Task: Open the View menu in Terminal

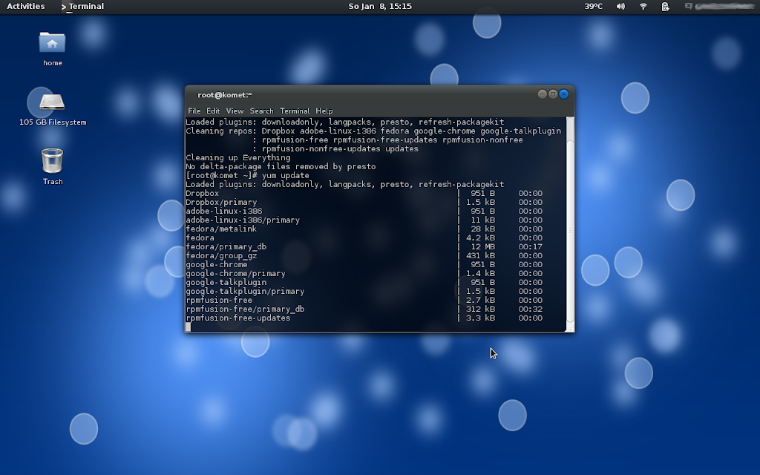Action: click(x=235, y=111)
